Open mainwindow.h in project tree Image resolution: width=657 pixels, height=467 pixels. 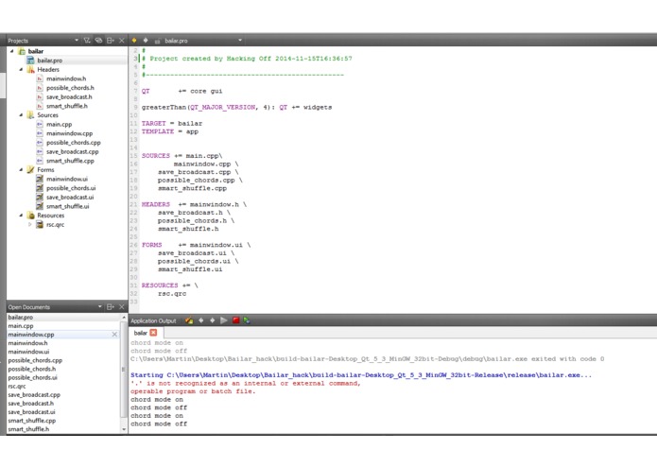[66, 78]
